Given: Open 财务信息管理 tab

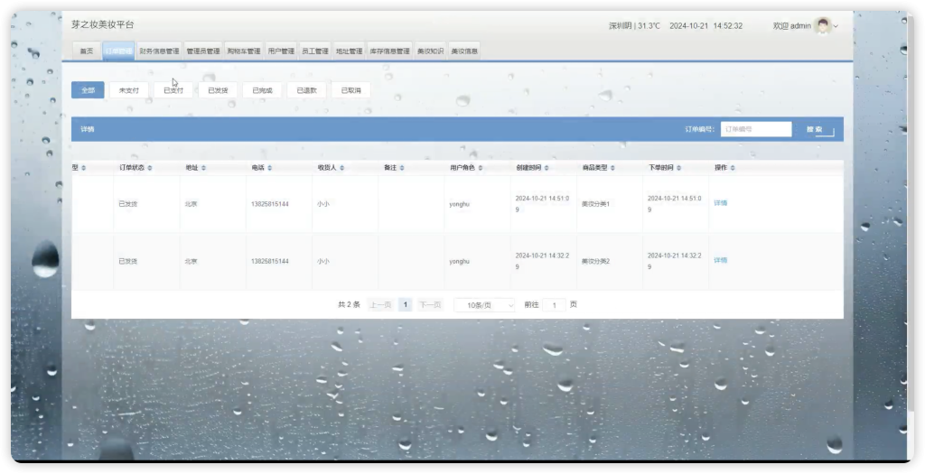Looking at the screenshot, I should [x=159, y=51].
